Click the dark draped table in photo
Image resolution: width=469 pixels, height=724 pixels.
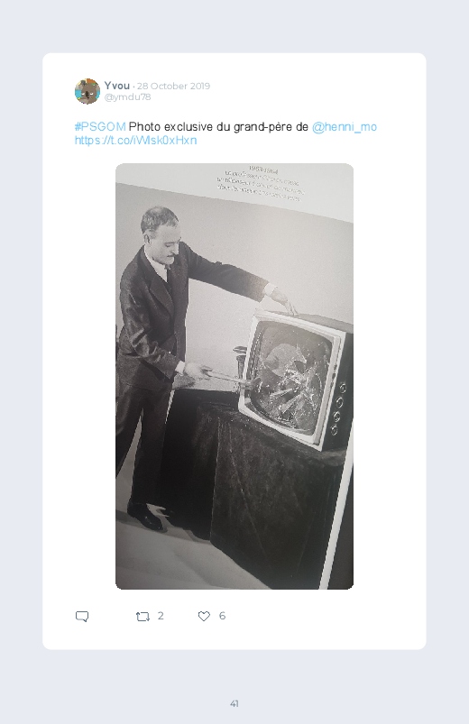point(259,494)
